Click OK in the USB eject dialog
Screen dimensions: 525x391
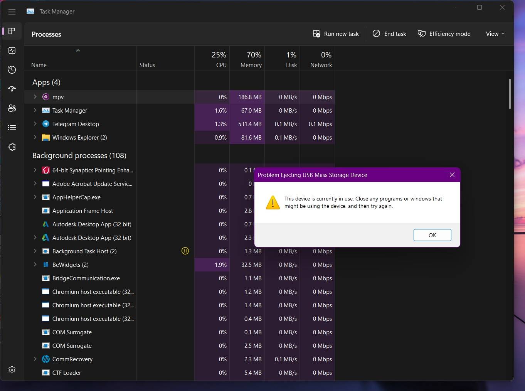[x=432, y=235]
